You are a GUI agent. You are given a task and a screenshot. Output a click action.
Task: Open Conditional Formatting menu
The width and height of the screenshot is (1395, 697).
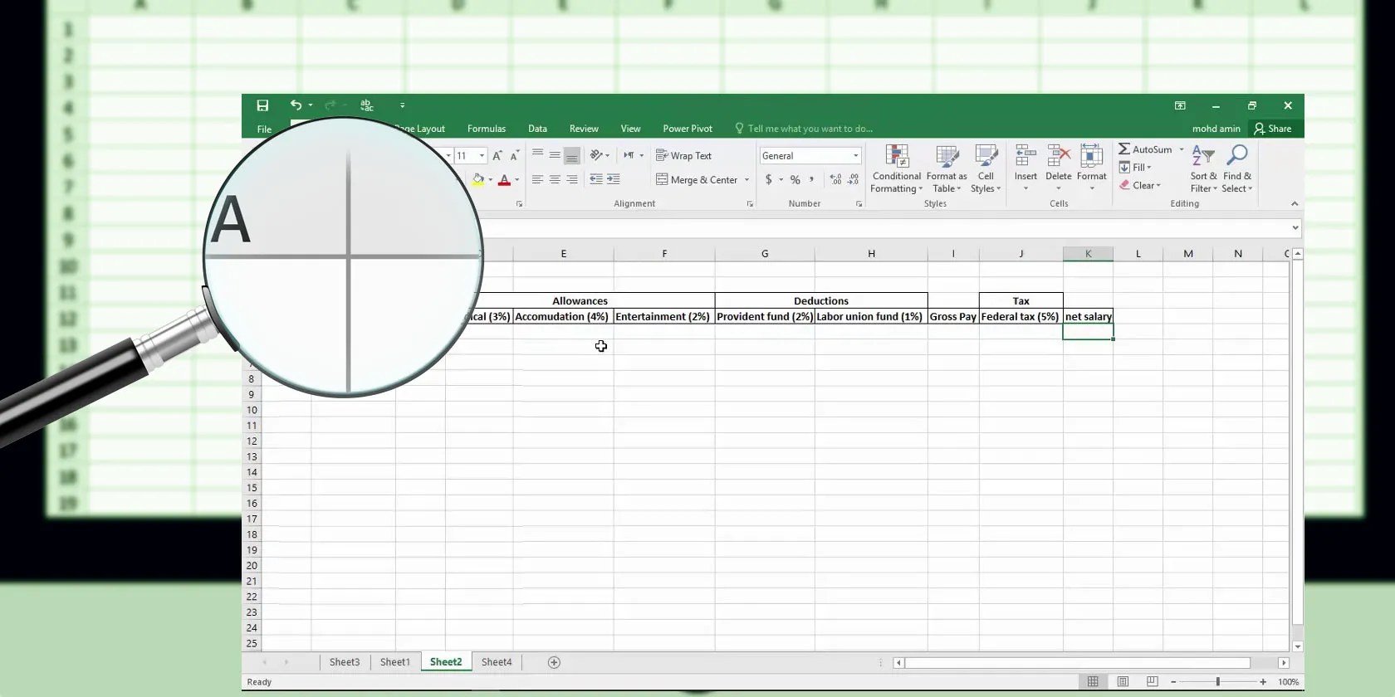pos(897,169)
